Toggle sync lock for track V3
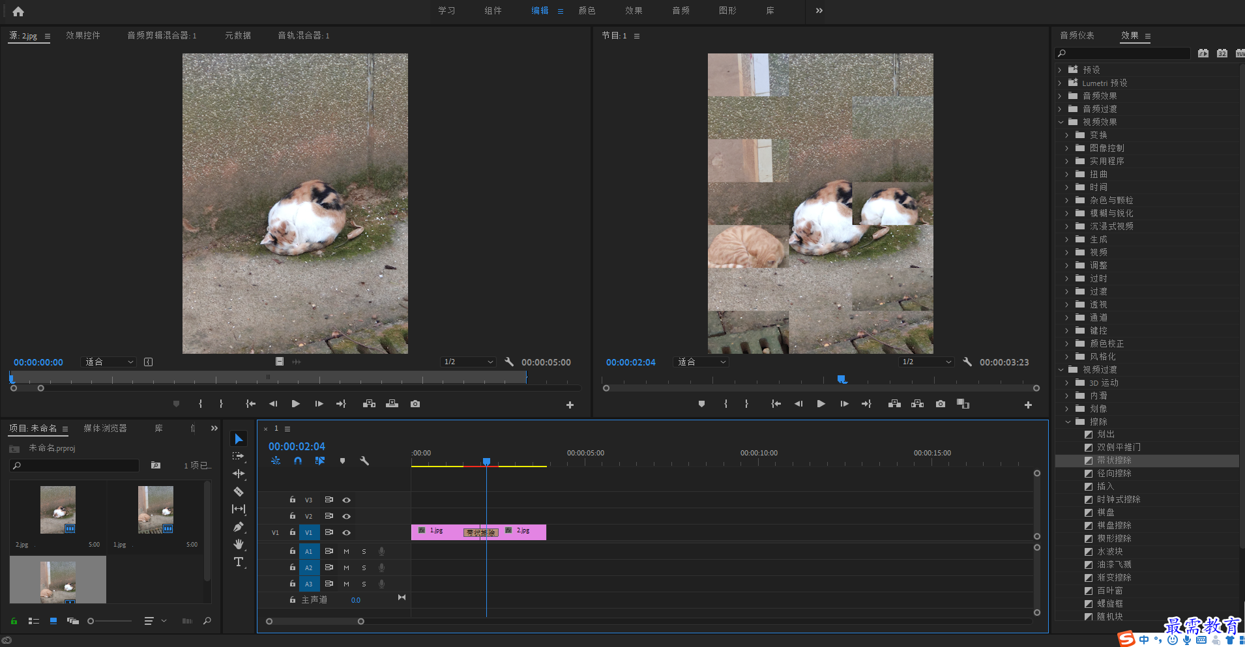Image resolution: width=1245 pixels, height=647 pixels. coord(329,500)
